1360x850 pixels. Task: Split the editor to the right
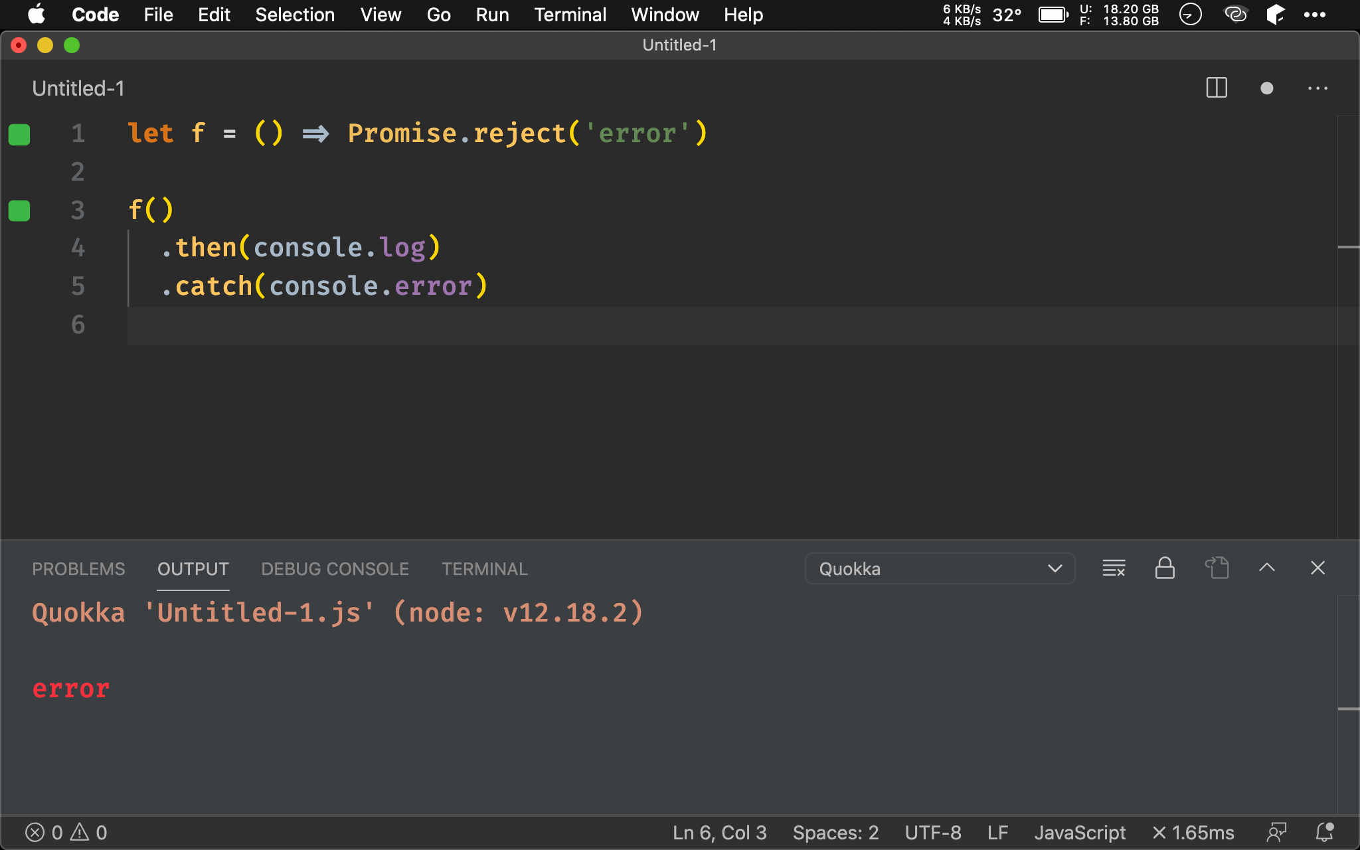point(1217,88)
